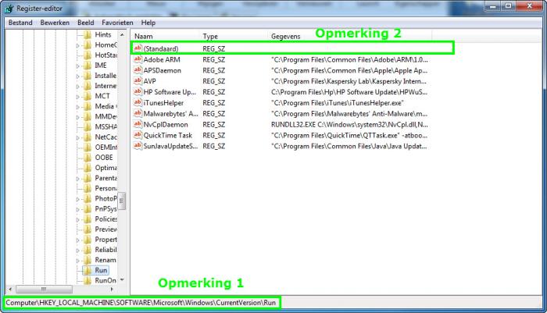The image size is (547, 313).
Task: Select the Malwarebytes' A... value icon
Action: pos(138,113)
